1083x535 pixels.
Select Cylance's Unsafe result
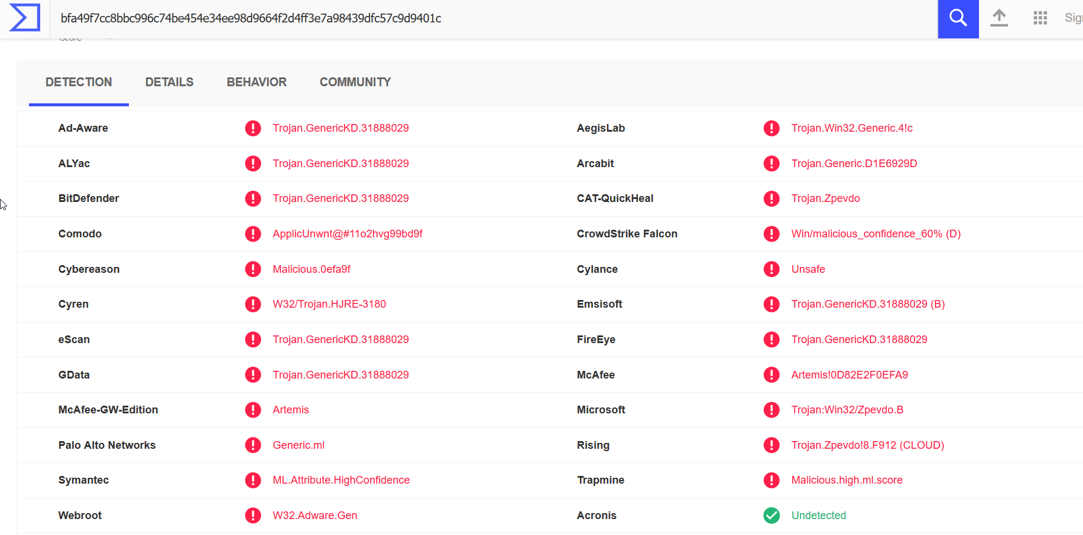point(808,269)
